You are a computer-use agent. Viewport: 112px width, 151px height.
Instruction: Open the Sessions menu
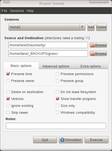pyautogui.click(x=17, y=11)
